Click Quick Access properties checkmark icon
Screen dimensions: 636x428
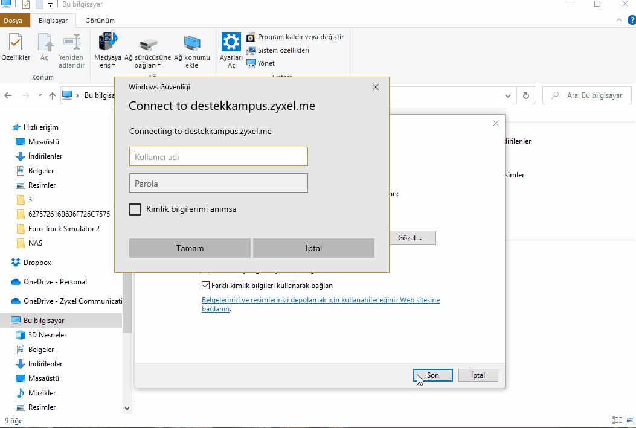pyautogui.click(x=26, y=5)
